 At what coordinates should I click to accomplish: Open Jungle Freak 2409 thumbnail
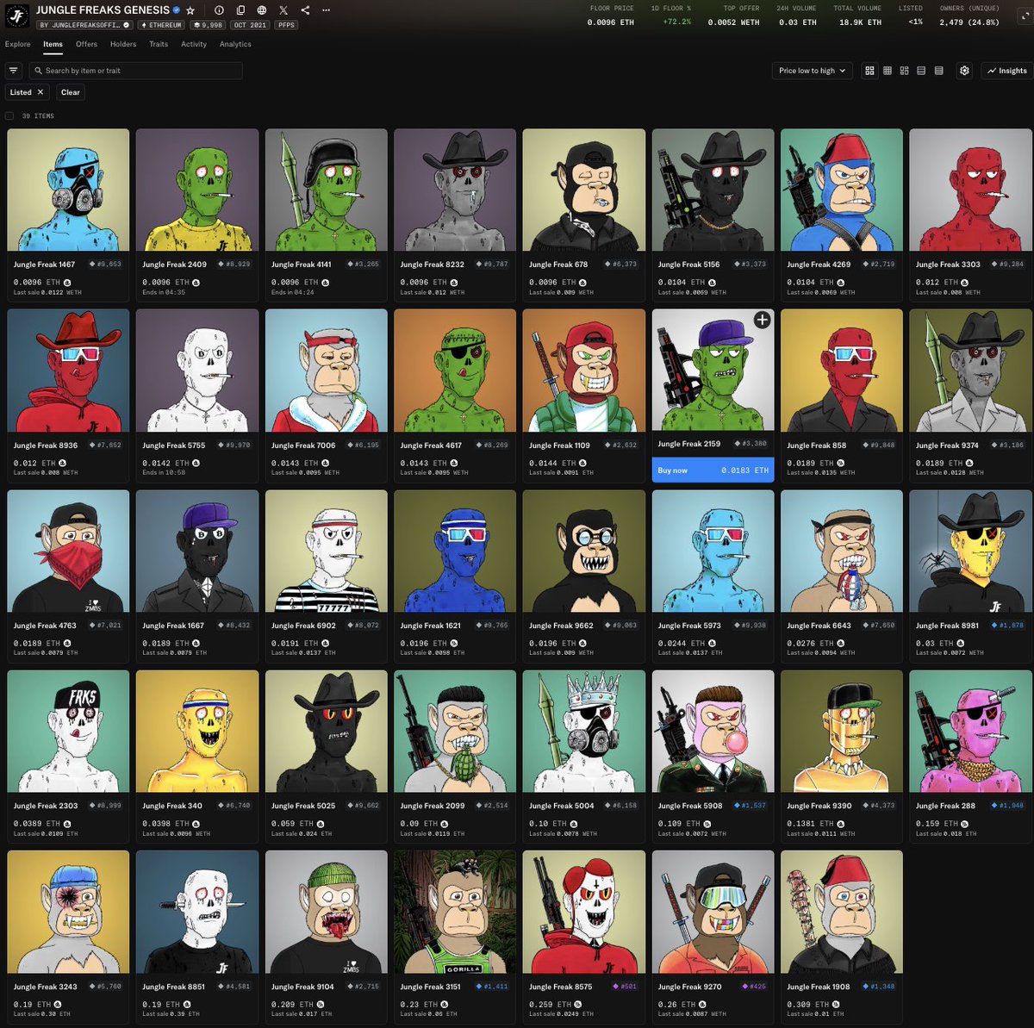point(197,190)
